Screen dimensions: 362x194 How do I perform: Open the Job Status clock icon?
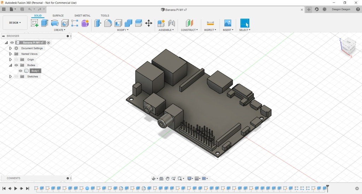[x=325, y=9]
